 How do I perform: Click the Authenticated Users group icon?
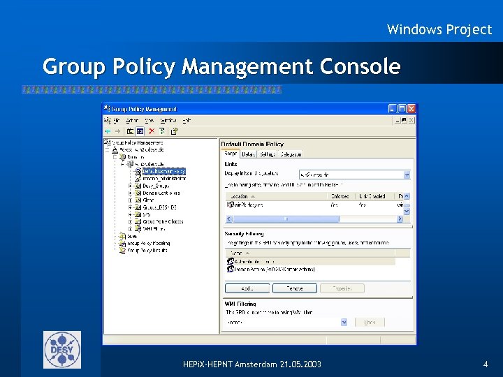(x=230, y=262)
